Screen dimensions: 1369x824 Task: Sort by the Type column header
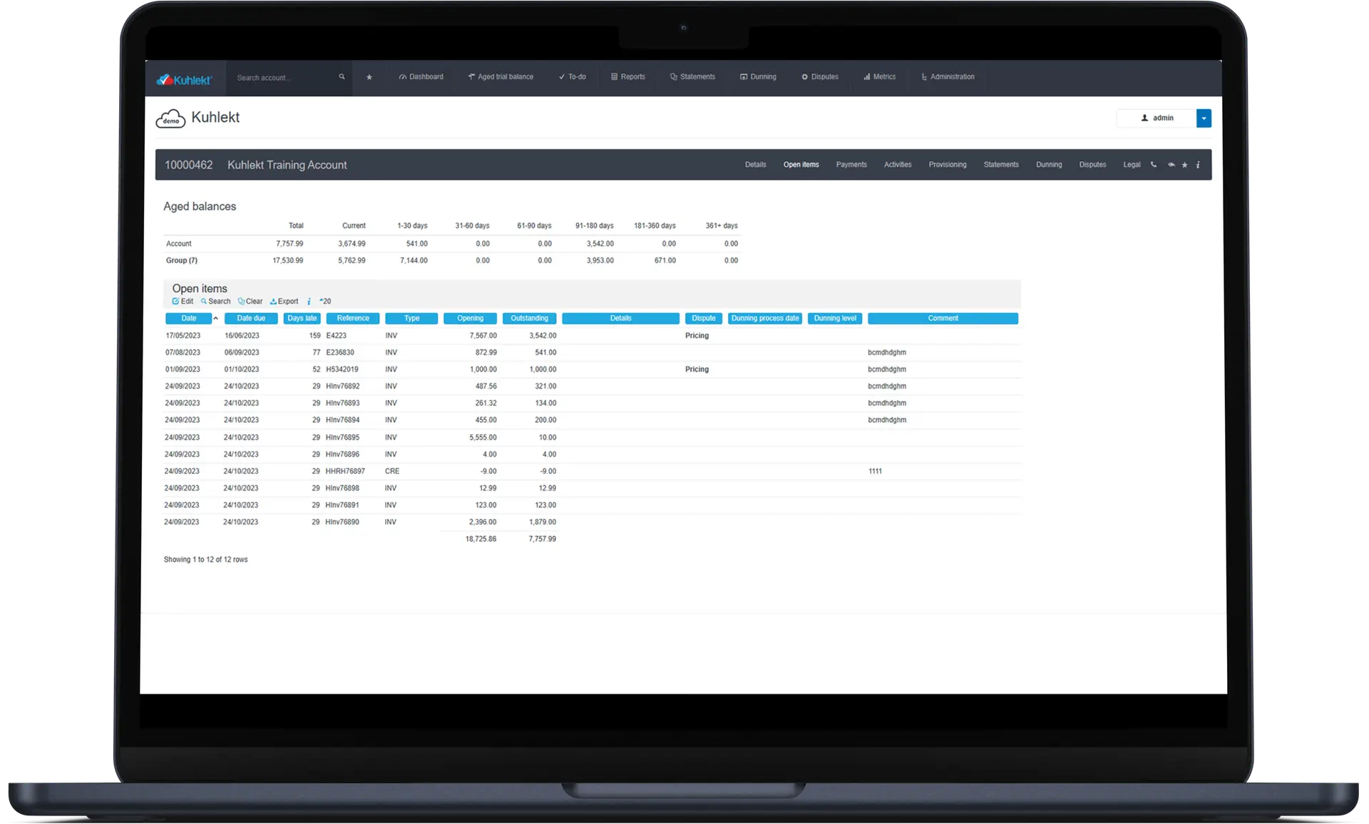tap(411, 319)
